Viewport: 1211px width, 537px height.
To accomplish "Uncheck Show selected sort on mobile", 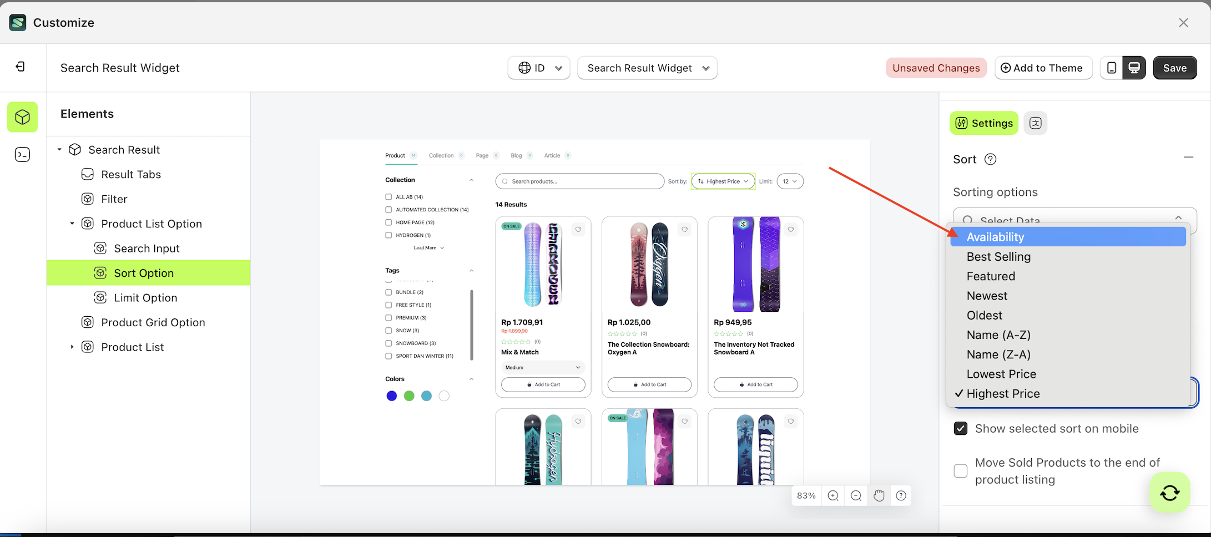I will click(x=961, y=428).
